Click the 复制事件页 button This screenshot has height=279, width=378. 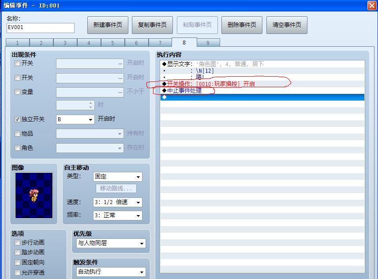152,25
